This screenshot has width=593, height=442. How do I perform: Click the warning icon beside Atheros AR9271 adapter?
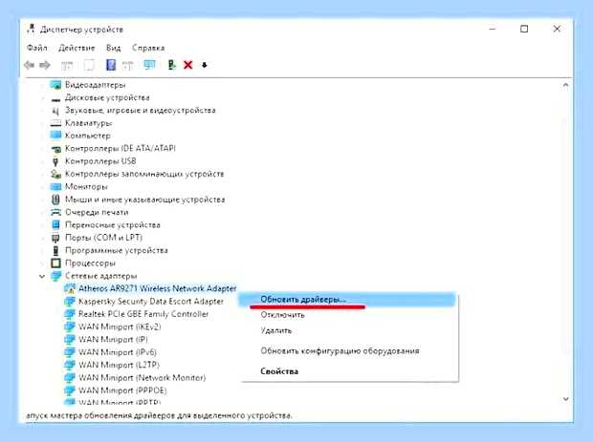coord(69,288)
